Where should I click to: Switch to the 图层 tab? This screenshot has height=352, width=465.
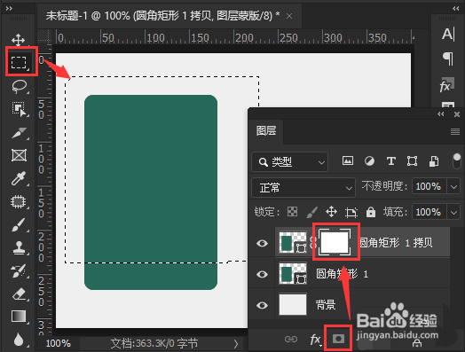266,131
